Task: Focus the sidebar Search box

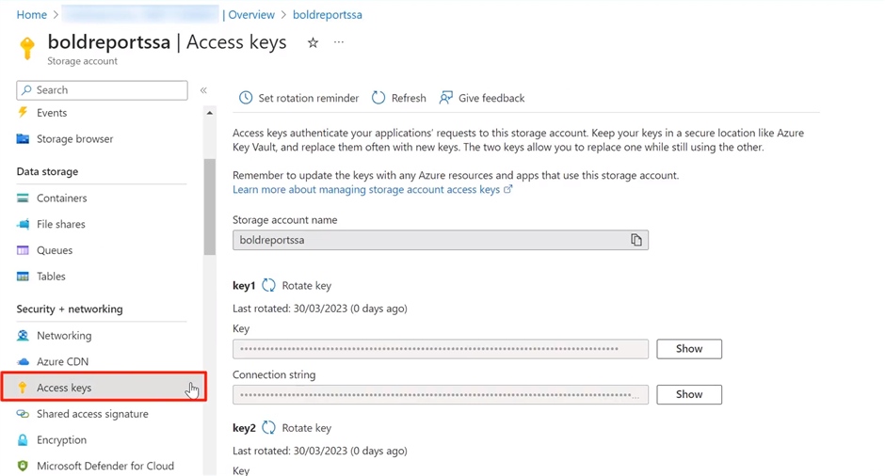Action: click(103, 90)
